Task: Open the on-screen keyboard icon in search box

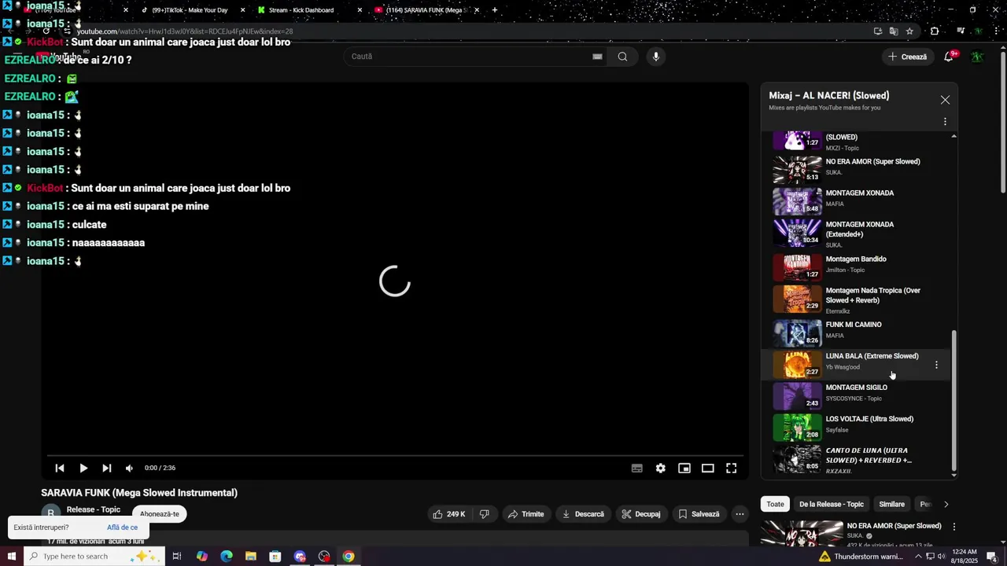Action: tap(597, 57)
